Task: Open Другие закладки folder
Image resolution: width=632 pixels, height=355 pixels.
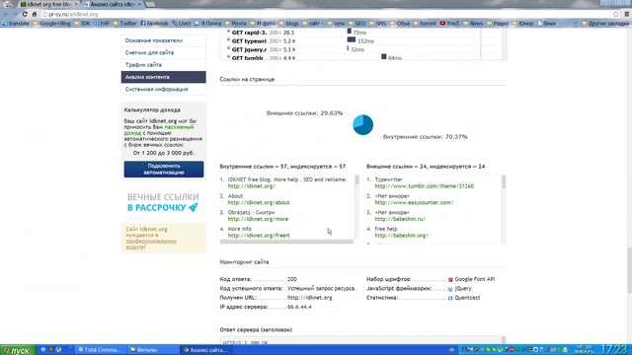Action: point(605,24)
